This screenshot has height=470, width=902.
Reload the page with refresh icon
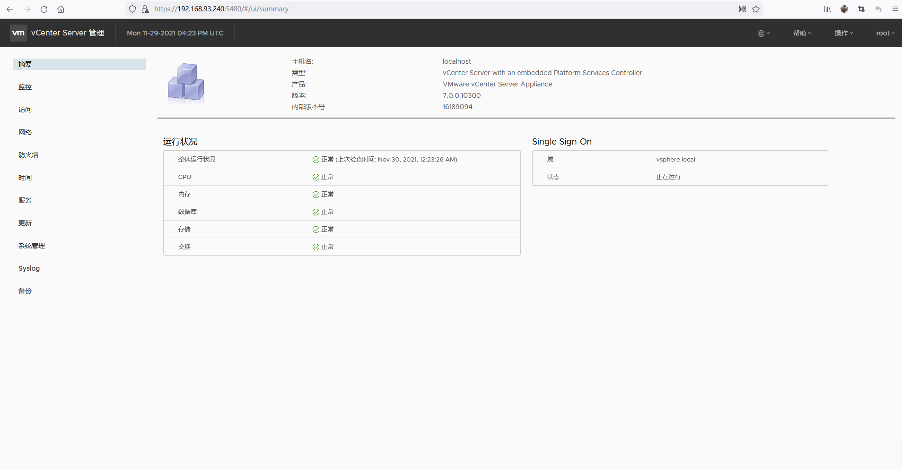(44, 9)
